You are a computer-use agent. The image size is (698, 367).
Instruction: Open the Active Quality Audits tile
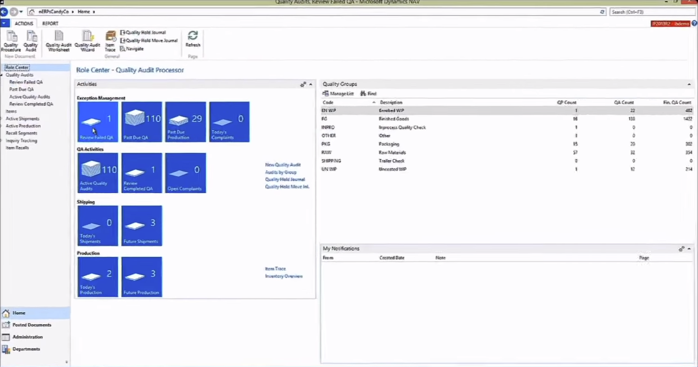pos(98,173)
